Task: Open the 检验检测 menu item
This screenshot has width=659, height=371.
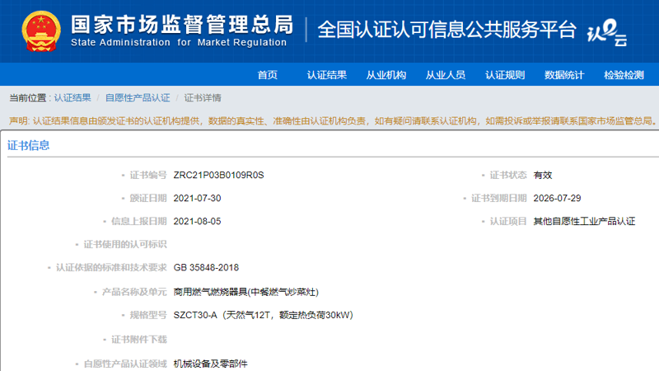Action: coord(624,75)
